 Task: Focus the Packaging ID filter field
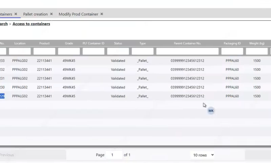pyautogui.click(x=232, y=51)
